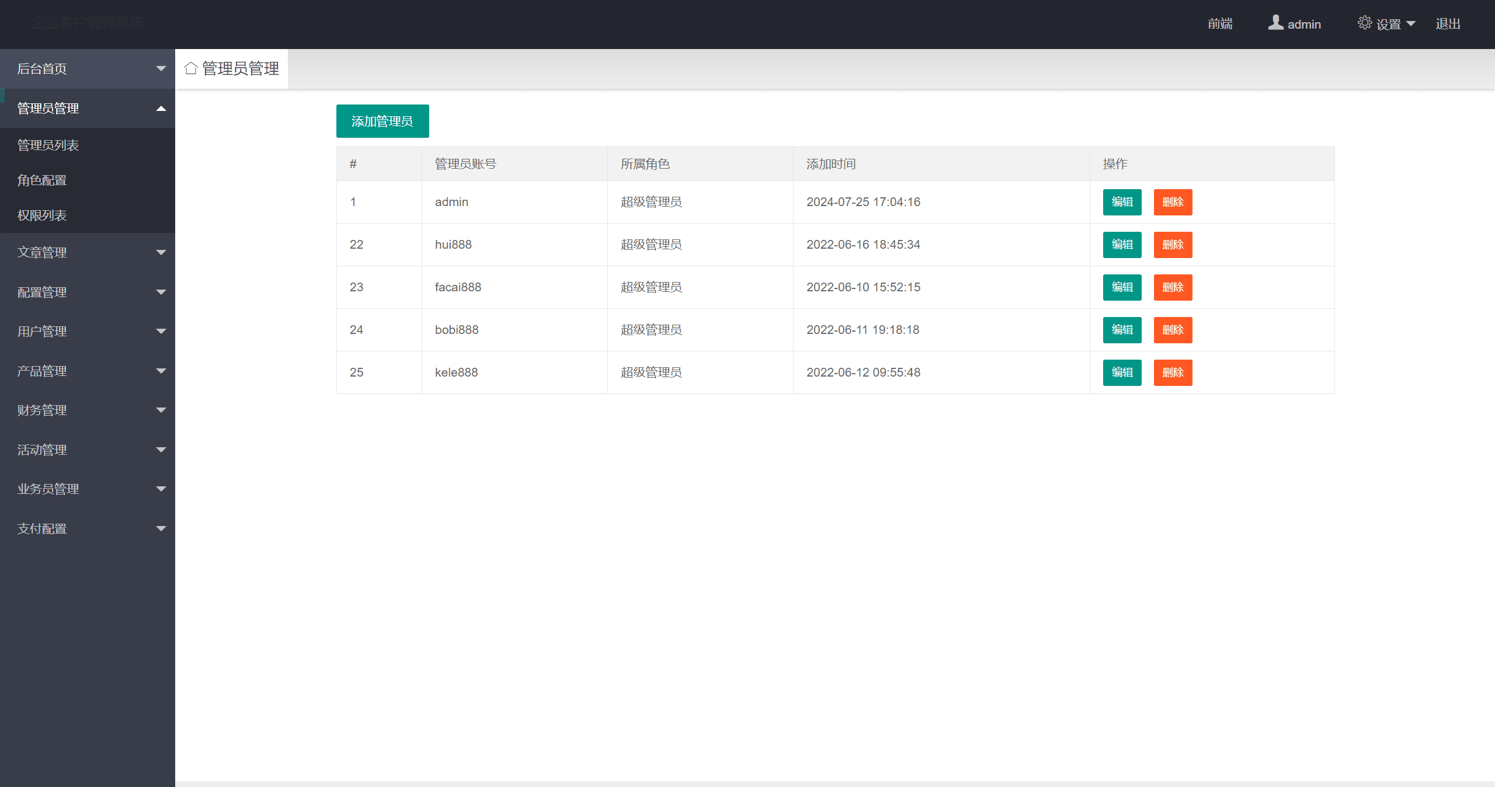This screenshot has height=787, width=1495.
Task: Click the 添加管理员 button
Action: (x=382, y=121)
